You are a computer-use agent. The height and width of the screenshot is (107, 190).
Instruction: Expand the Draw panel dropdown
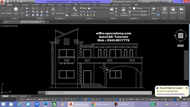15,18
